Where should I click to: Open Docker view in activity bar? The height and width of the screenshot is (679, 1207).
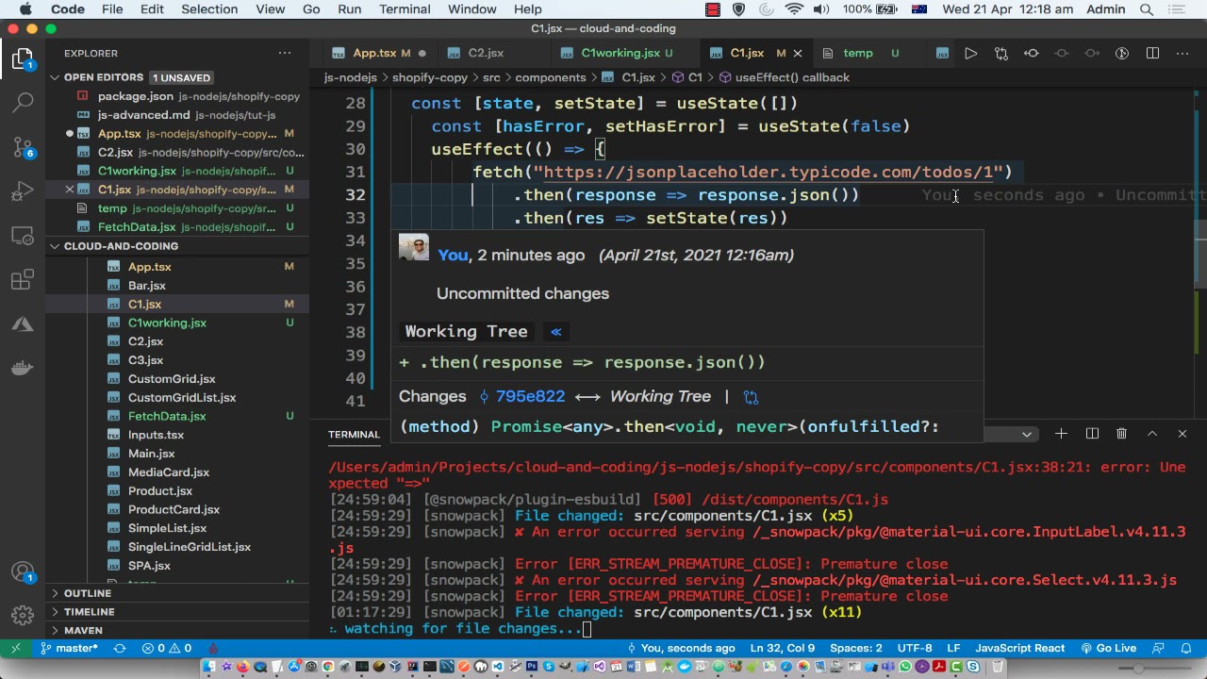tap(23, 368)
